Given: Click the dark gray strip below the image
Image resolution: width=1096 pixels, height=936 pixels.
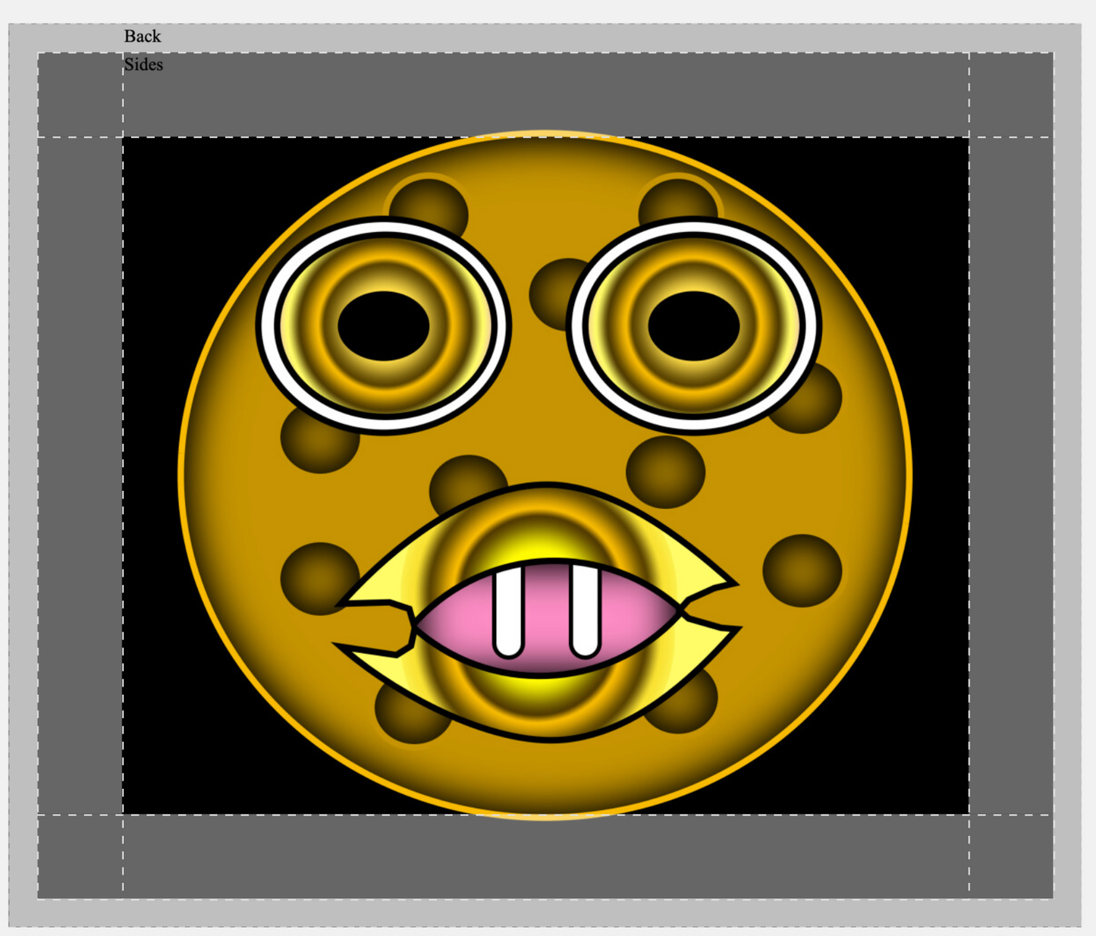Looking at the screenshot, I should click(546, 856).
